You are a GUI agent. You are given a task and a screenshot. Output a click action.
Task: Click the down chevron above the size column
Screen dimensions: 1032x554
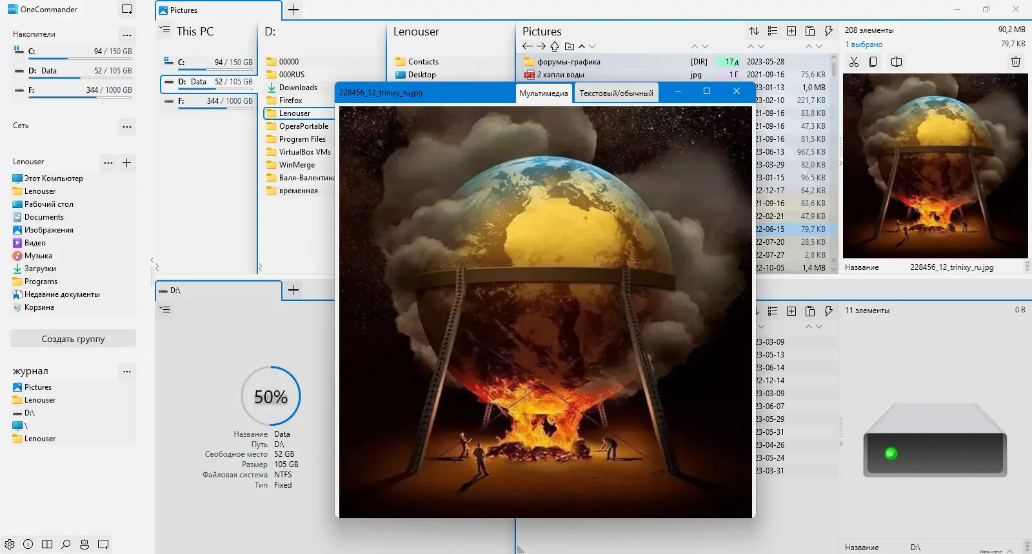click(819, 46)
